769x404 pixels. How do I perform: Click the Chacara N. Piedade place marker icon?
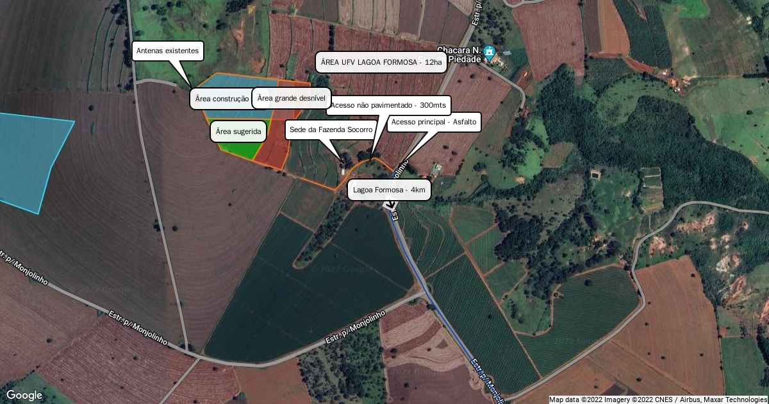[x=490, y=52]
